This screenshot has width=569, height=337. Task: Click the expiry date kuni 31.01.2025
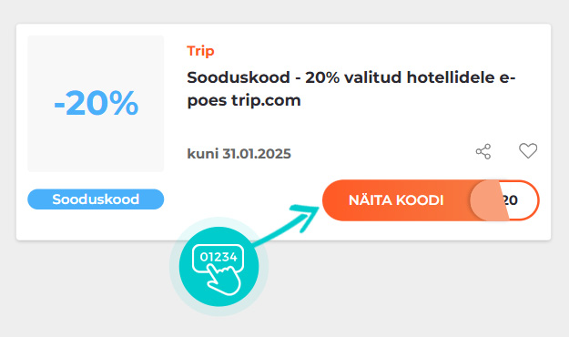click(239, 154)
